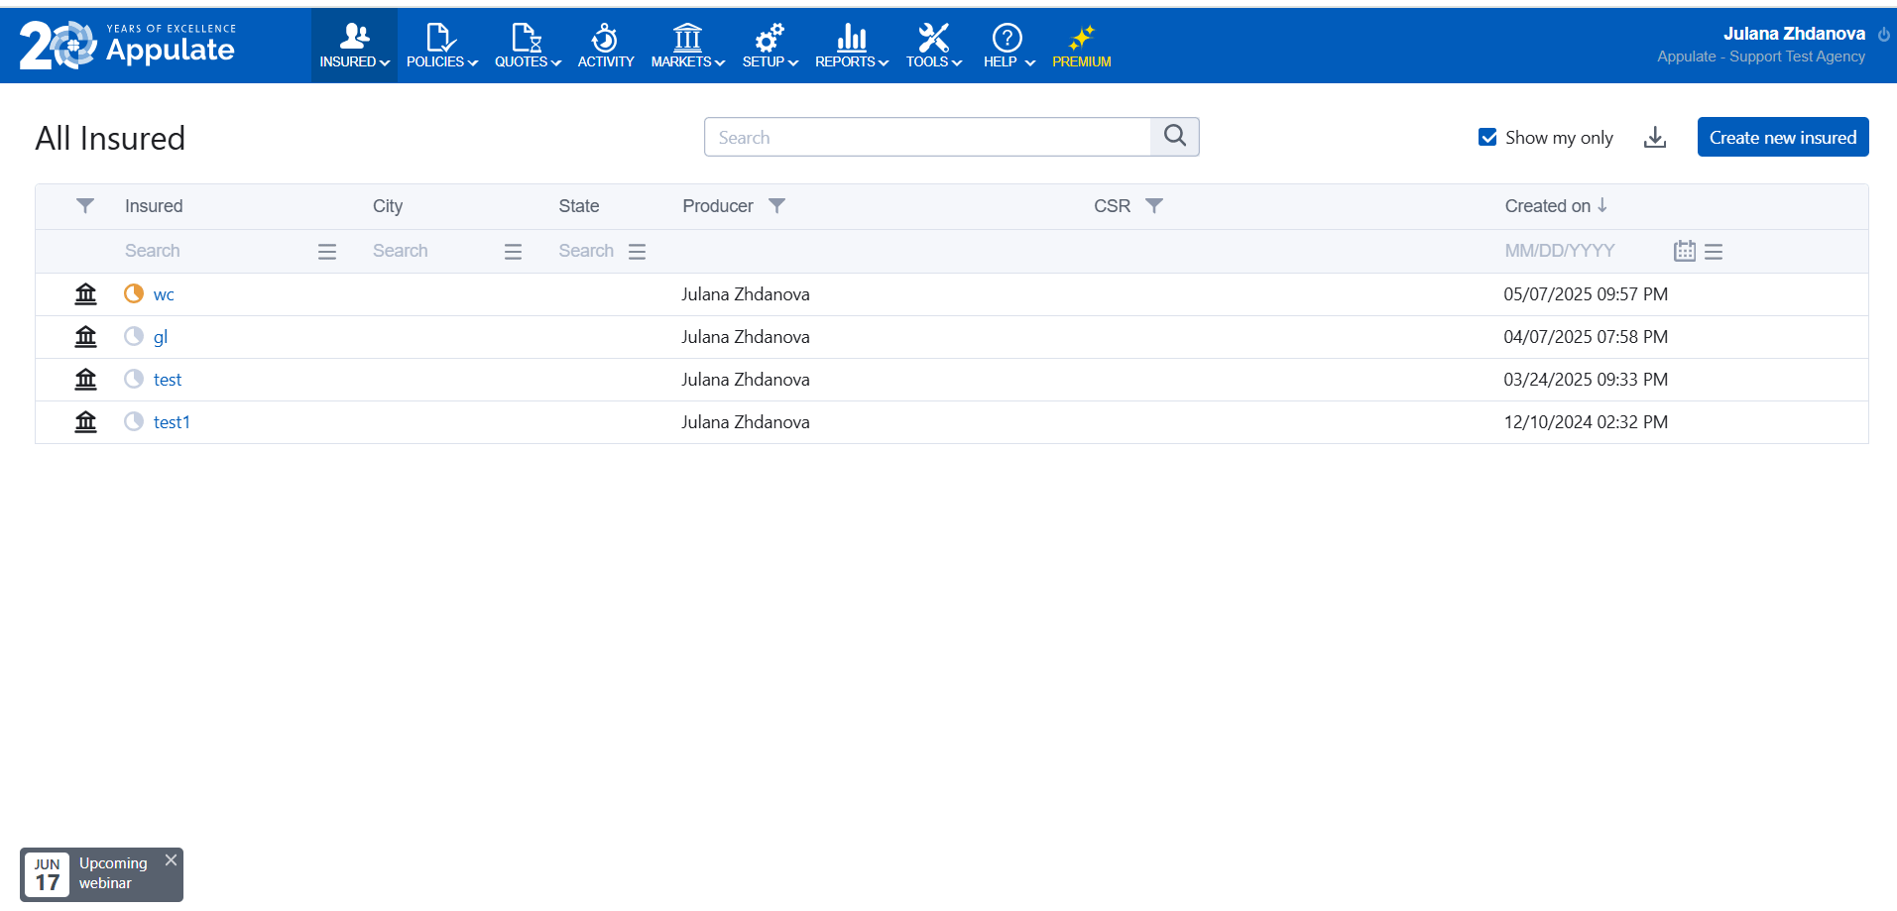Click Create new insured button
Image resolution: width=1897 pixels, height=911 pixels.
coord(1782,137)
